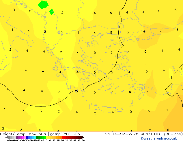The height and width of the screenshot is (141, 183).
Task: Click the map value '1' on the map
Action: tap(61, 32)
